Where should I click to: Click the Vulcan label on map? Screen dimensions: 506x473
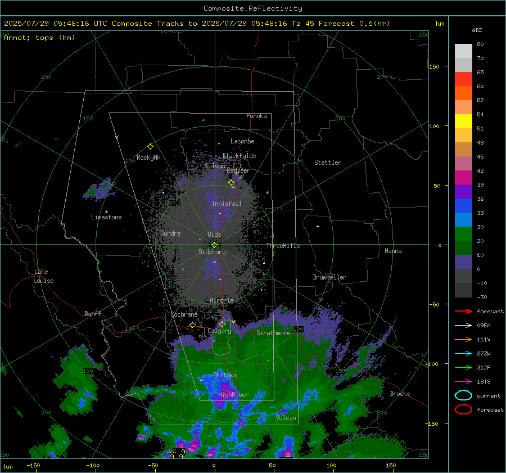point(286,418)
